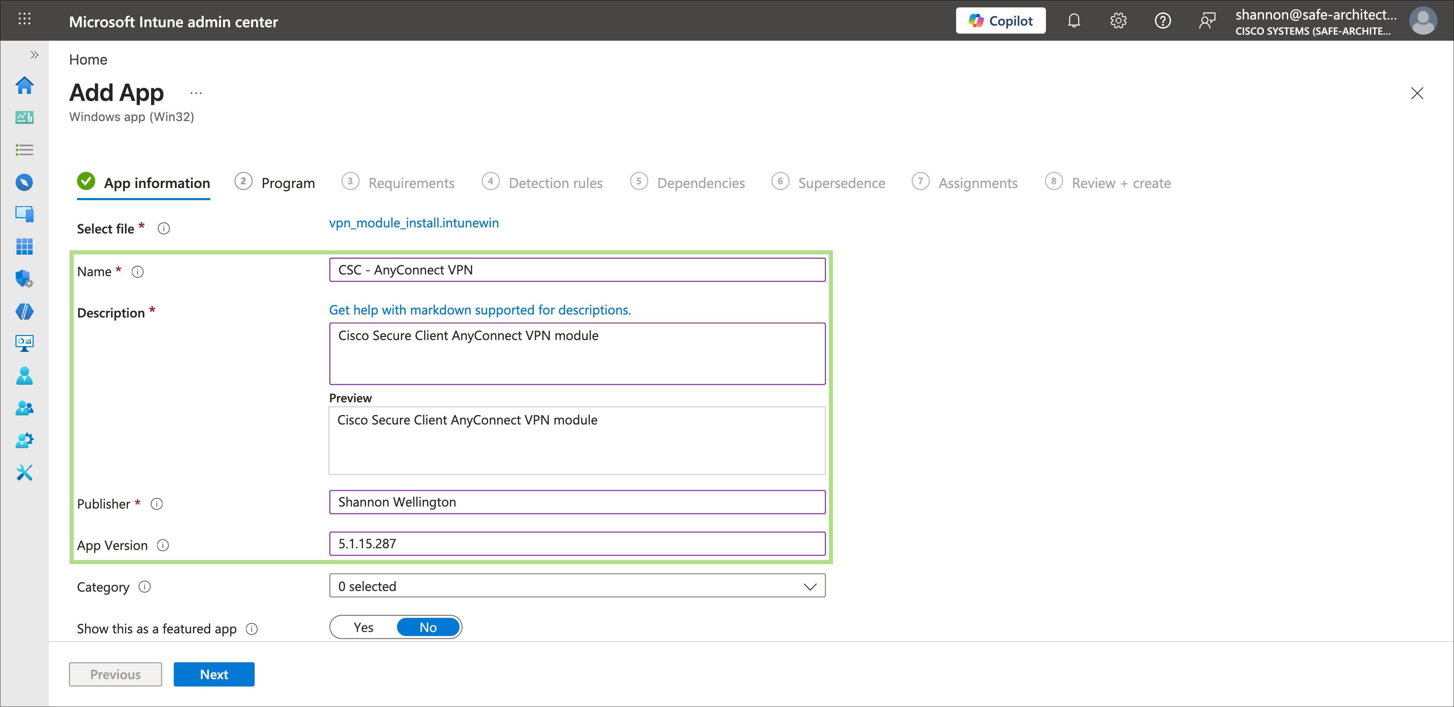This screenshot has width=1454, height=707.
Task: Open the vpn_module_install.intunewin file link
Action: point(414,223)
